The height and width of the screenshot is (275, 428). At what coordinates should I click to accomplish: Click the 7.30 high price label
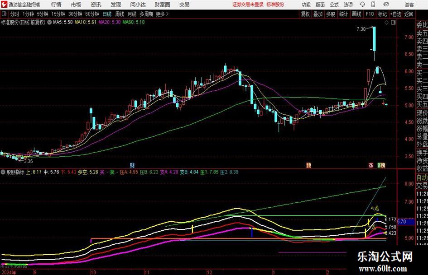coord(361,29)
